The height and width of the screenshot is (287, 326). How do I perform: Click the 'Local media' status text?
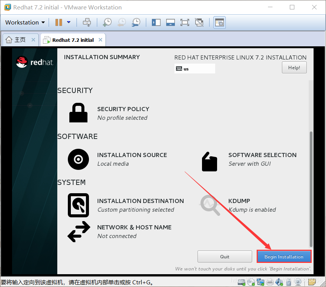(x=113, y=164)
